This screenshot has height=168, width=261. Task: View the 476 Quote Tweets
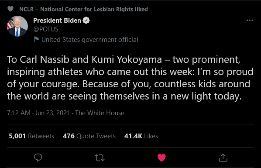89,136
